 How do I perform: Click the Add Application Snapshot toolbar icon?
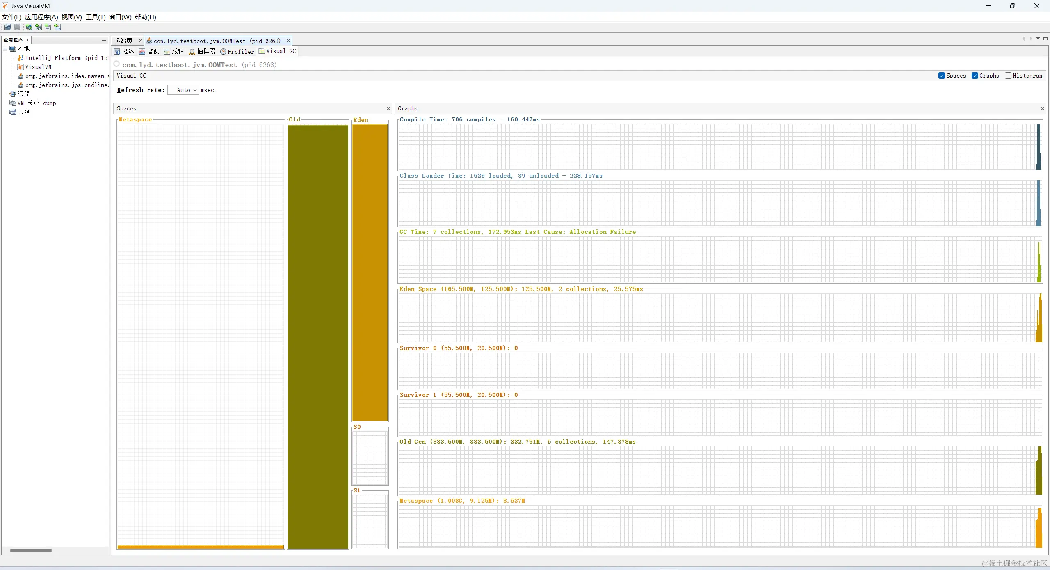pos(57,27)
